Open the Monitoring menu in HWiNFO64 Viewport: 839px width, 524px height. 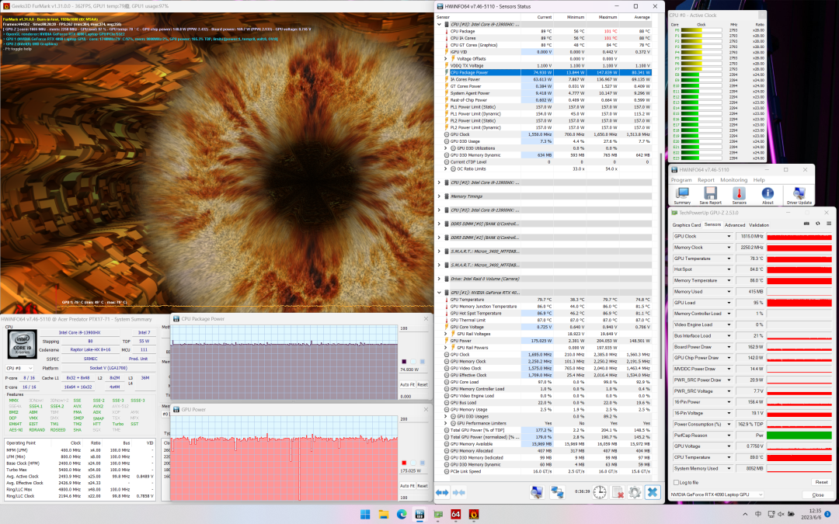tap(733, 179)
